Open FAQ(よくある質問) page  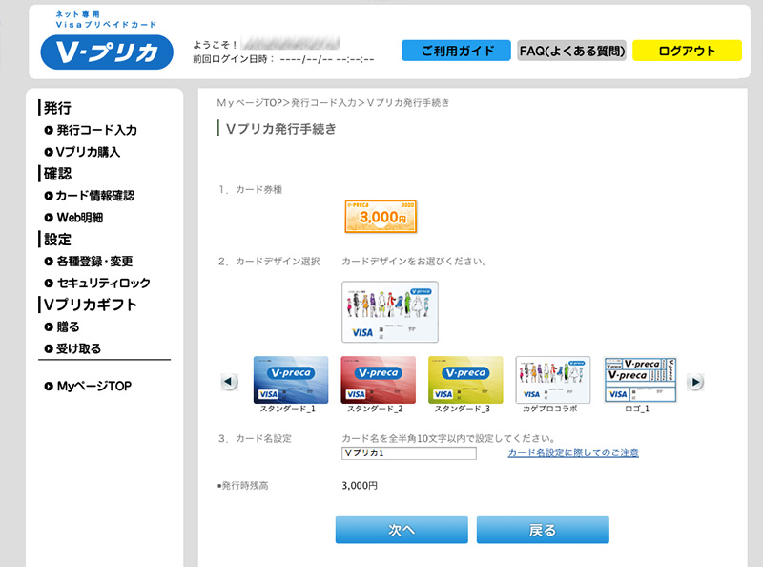(571, 51)
